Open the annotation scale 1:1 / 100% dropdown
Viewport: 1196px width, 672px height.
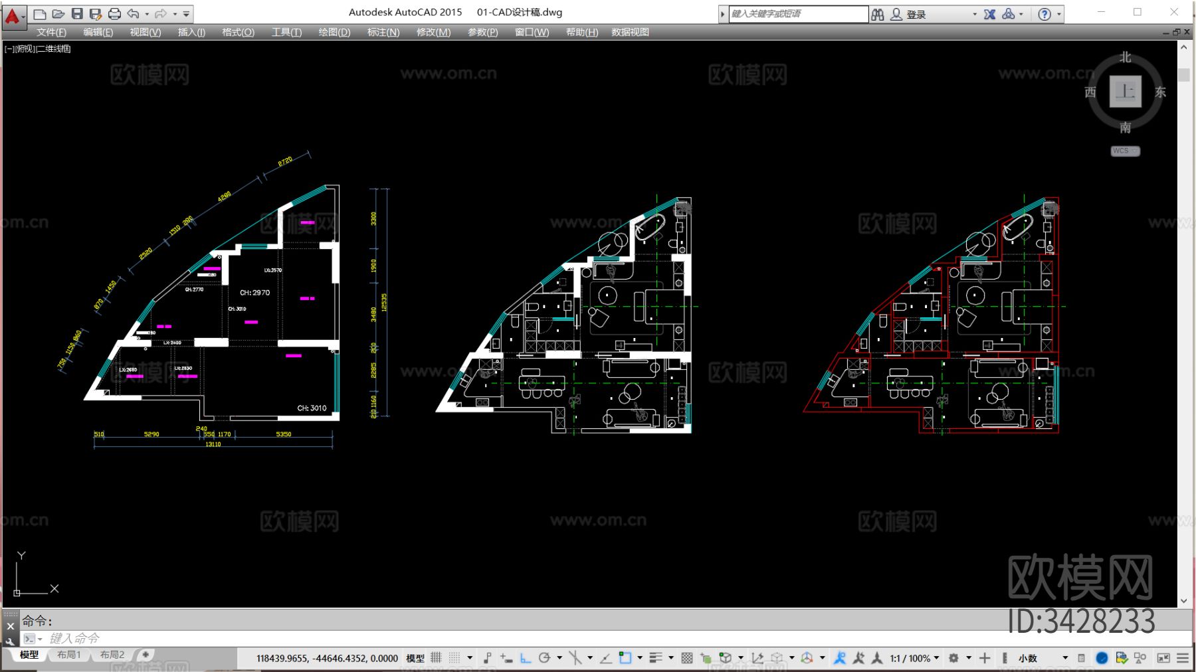[x=915, y=659]
